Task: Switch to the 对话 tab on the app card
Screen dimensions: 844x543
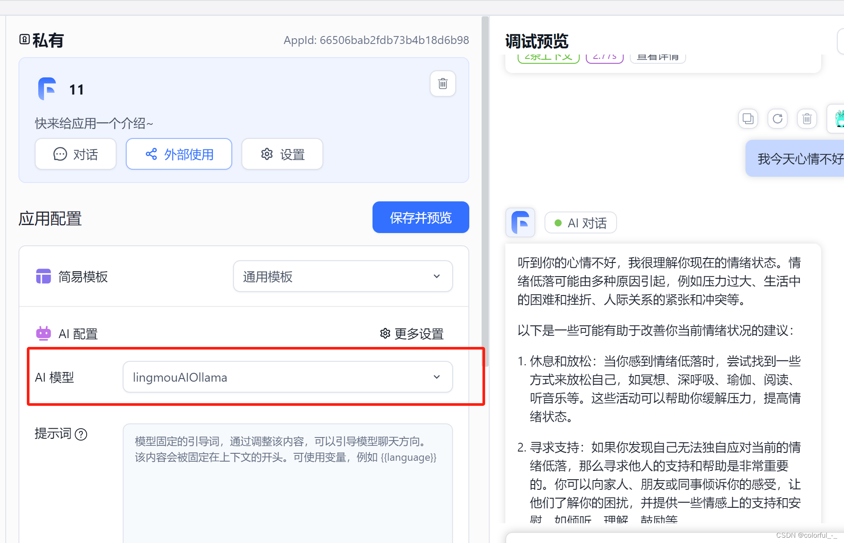Action: [x=75, y=154]
